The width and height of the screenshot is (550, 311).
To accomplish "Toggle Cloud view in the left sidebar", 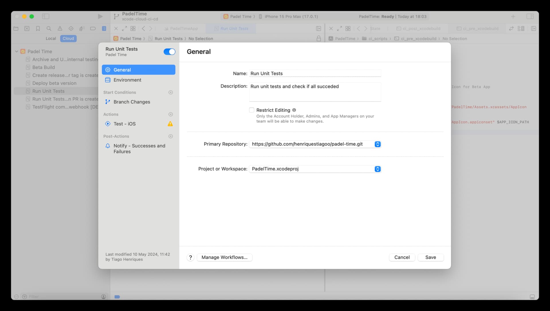I will [x=68, y=38].
